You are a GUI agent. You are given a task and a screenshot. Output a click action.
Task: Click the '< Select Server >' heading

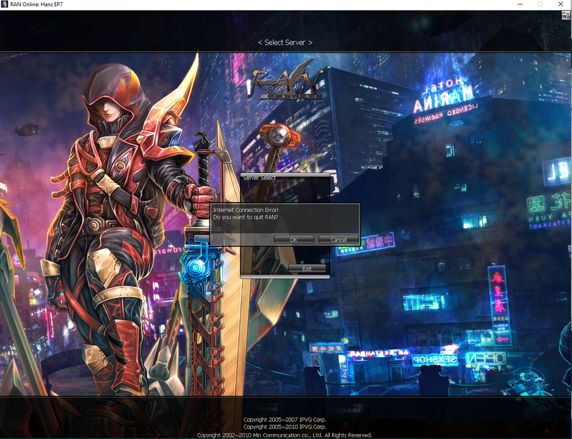coord(285,43)
